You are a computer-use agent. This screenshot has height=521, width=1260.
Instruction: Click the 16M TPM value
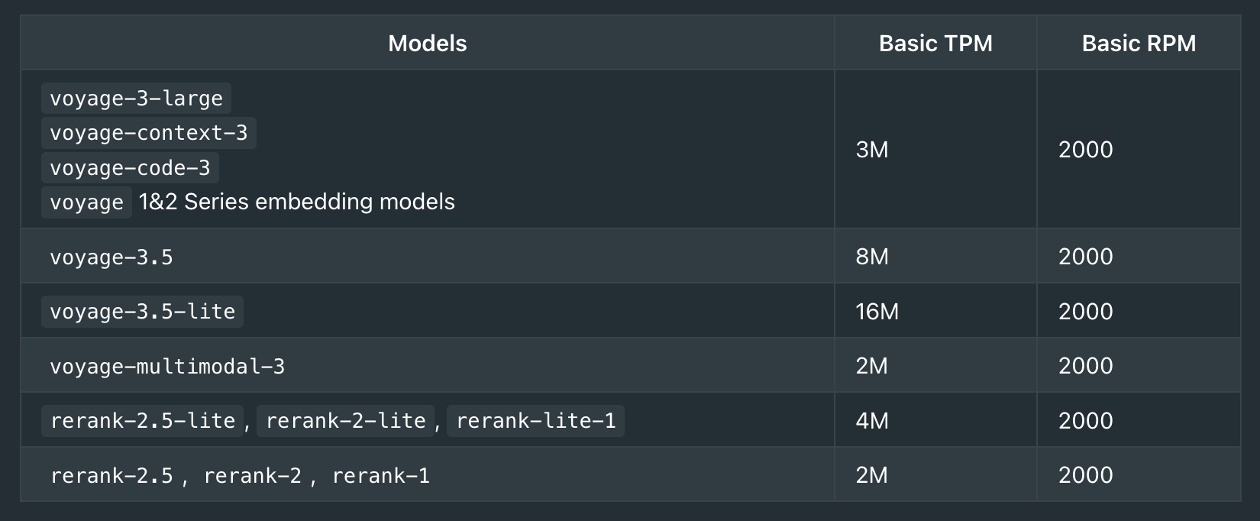click(x=877, y=312)
